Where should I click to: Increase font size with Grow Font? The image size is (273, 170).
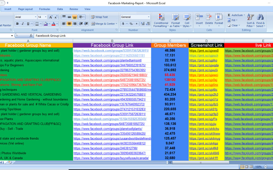pyautogui.click(x=51, y=17)
